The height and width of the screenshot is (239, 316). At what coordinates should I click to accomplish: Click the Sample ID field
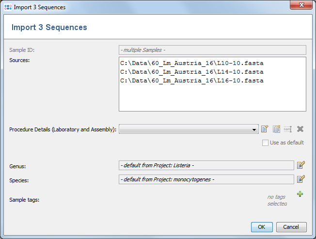coord(212,50)
